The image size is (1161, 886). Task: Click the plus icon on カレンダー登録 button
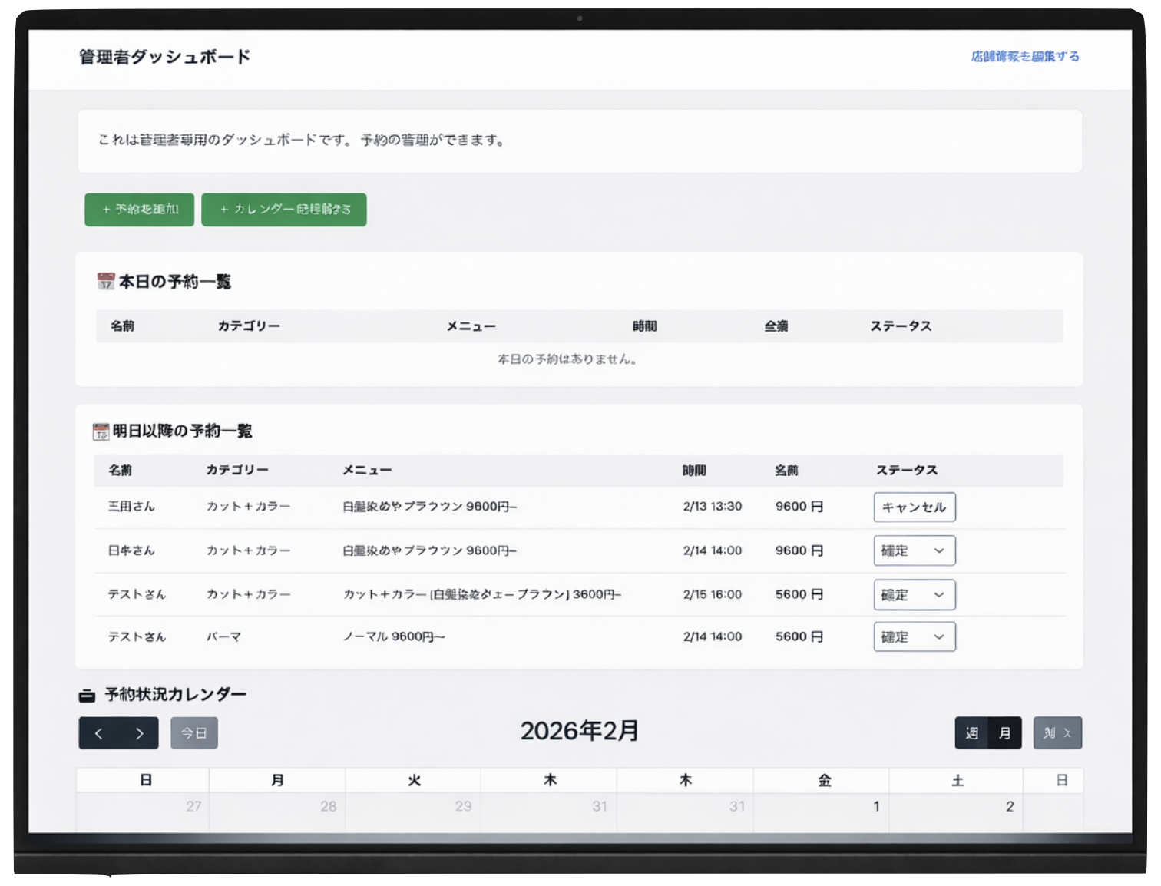[x=223, y=209]
